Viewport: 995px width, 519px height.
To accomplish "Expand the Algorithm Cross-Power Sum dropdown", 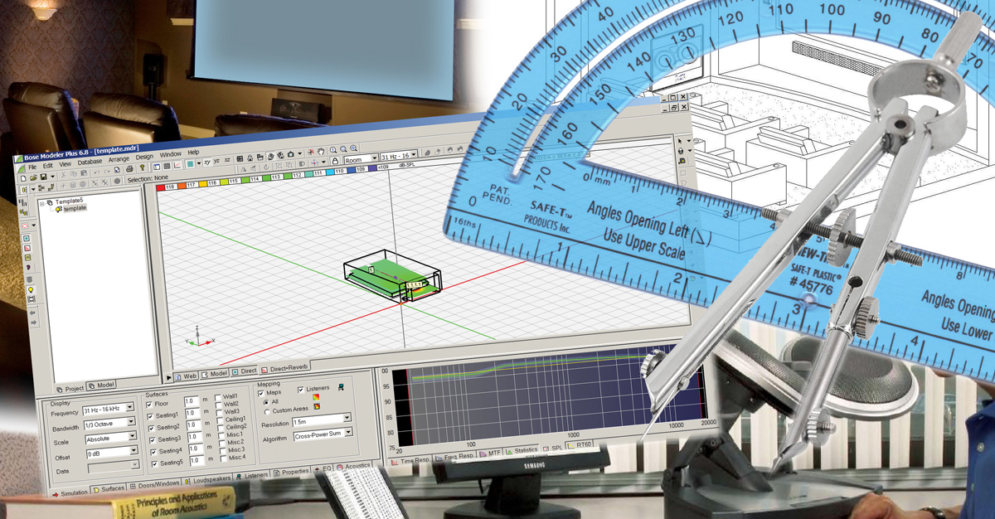I will tap(348, 433).
